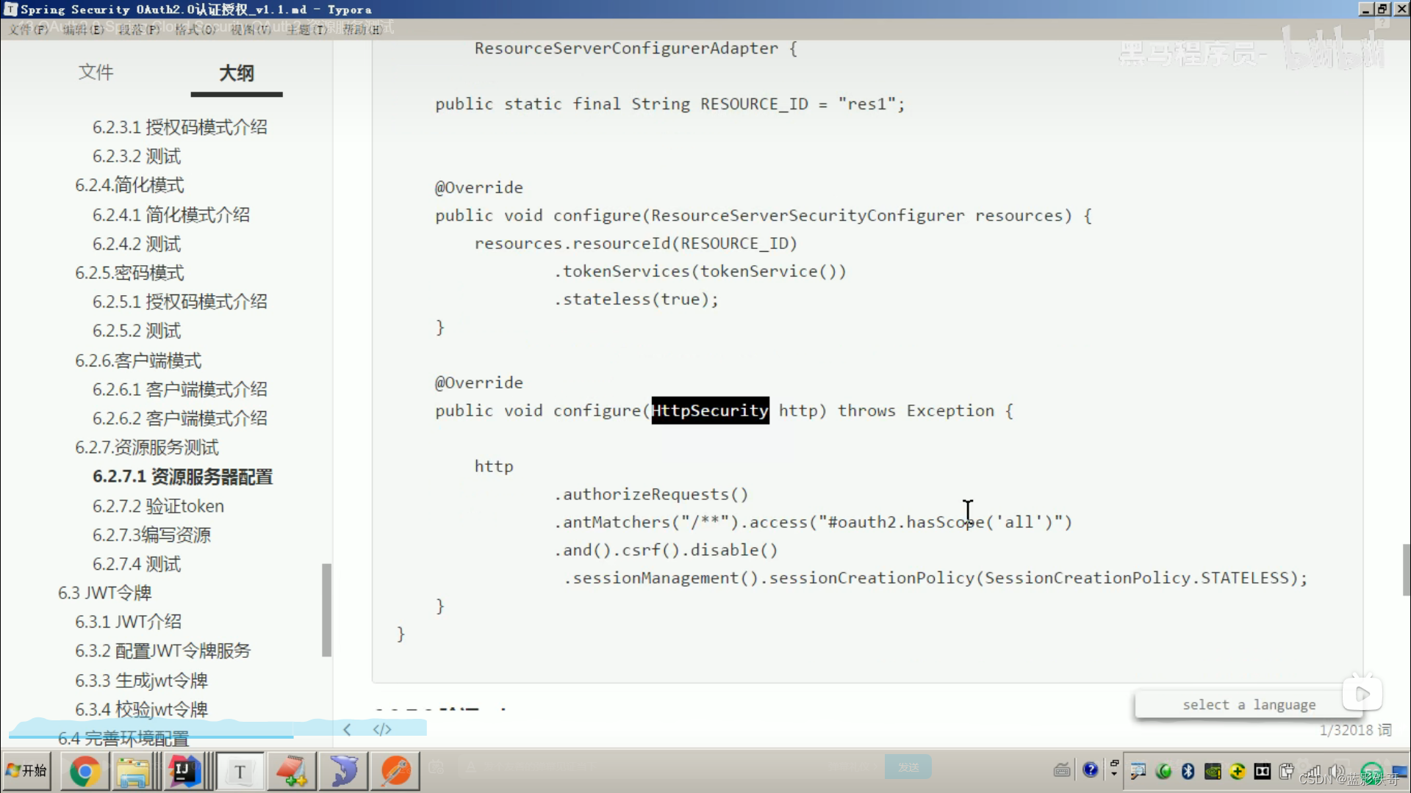Click the NVIDIA tray icon
1411x793 pixels.
[1213, 771]
